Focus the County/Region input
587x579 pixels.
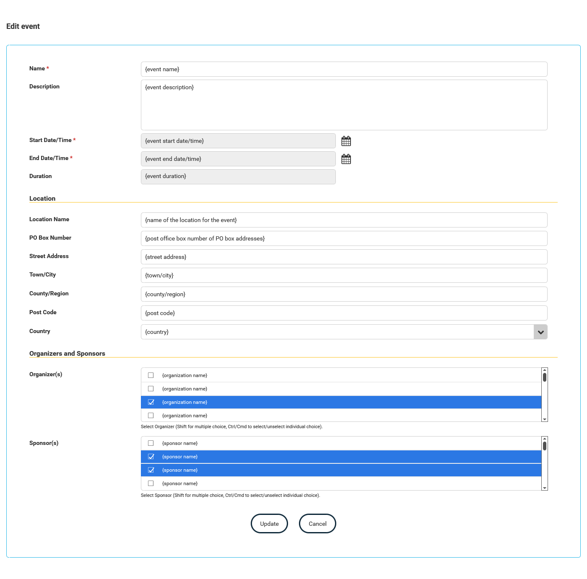[344, 294]
